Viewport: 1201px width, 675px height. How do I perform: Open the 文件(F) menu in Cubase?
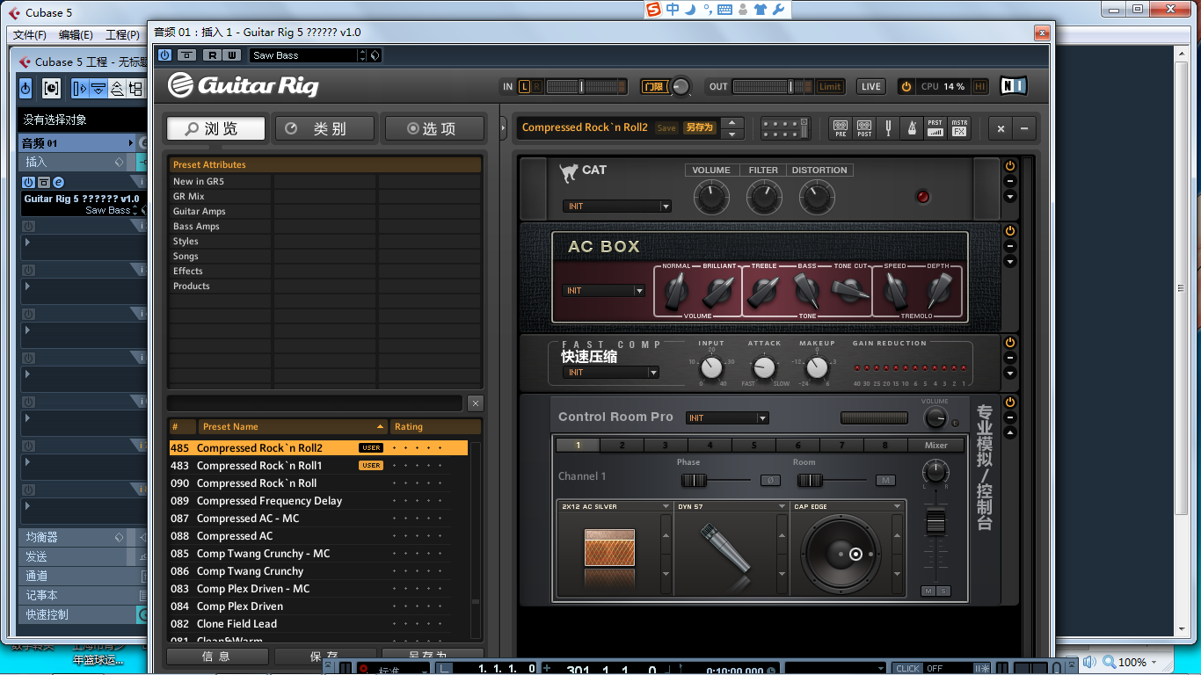click(x=29, y=35)
